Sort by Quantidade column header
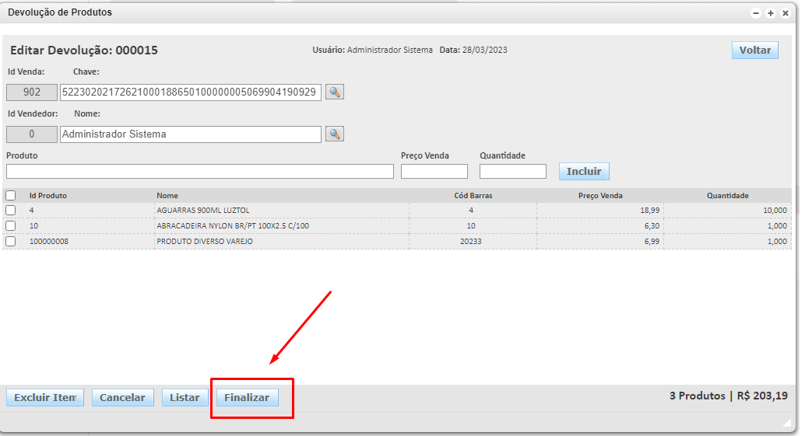Viewport: 805px width, 436px height. tap(727, 196)
